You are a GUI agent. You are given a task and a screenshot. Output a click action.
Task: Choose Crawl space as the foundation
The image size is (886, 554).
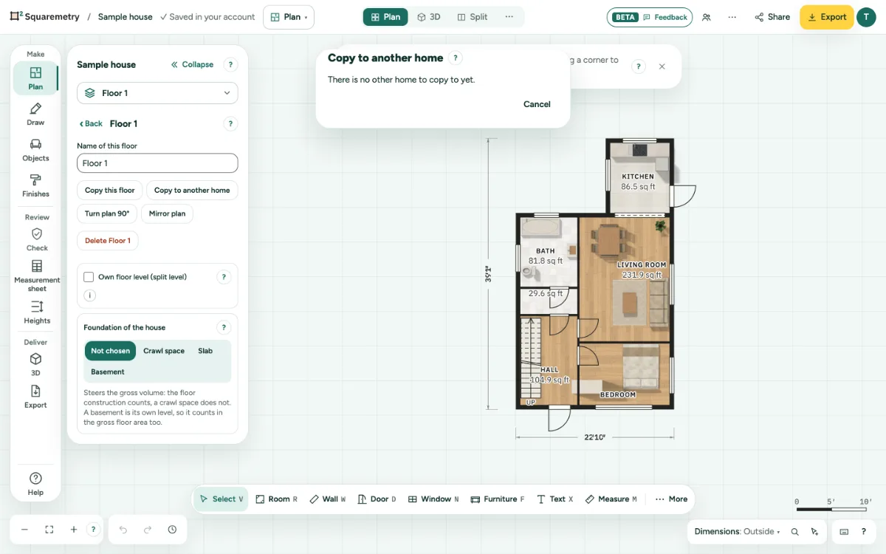coord(164,351)
